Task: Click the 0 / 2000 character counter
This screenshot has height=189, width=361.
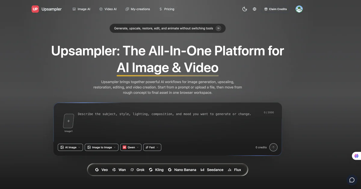Action: coord(269,113)
